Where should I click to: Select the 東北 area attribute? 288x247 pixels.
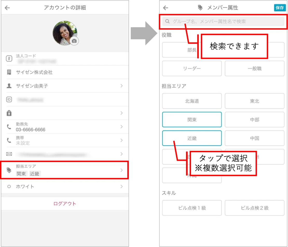[x=255, y=101]
